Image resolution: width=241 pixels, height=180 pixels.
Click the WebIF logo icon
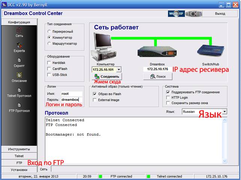pyautogui.click(x=176, y=13)
